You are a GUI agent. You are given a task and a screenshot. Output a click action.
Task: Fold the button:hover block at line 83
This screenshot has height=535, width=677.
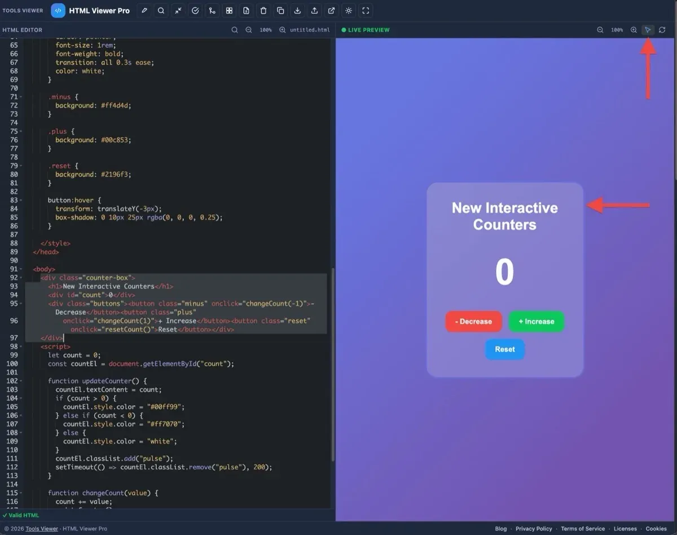21,200
